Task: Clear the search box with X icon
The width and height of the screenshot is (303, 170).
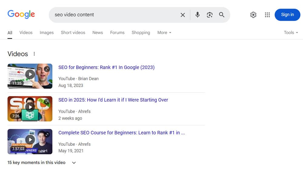Action: [183, 15]
